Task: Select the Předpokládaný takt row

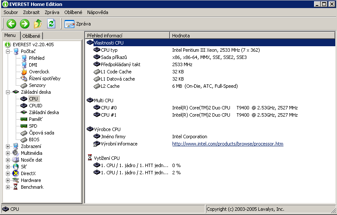Action: pyautogui.click(x=210, y=64)
